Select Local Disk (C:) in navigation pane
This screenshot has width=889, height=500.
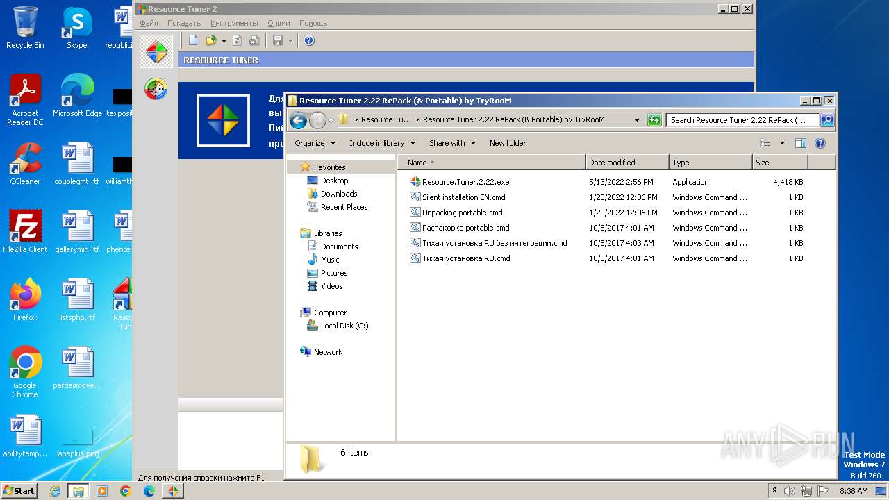344,326
